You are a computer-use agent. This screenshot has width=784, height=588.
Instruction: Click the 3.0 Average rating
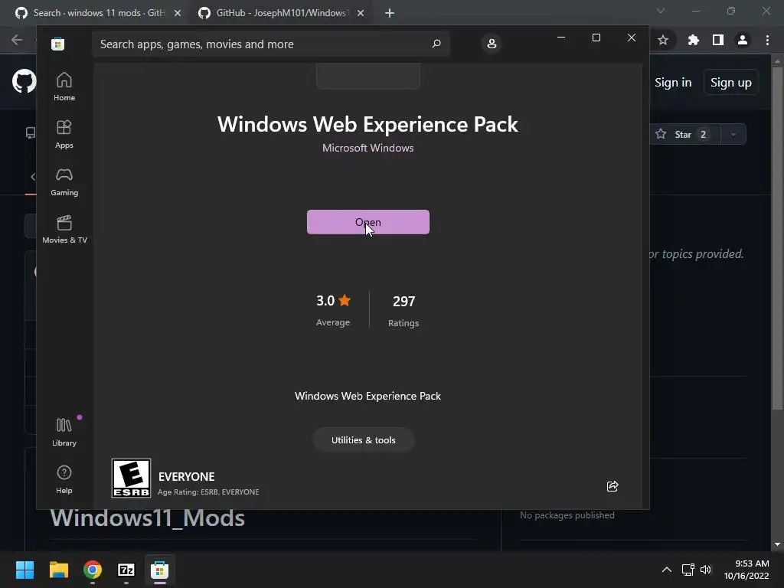[333, 310]
